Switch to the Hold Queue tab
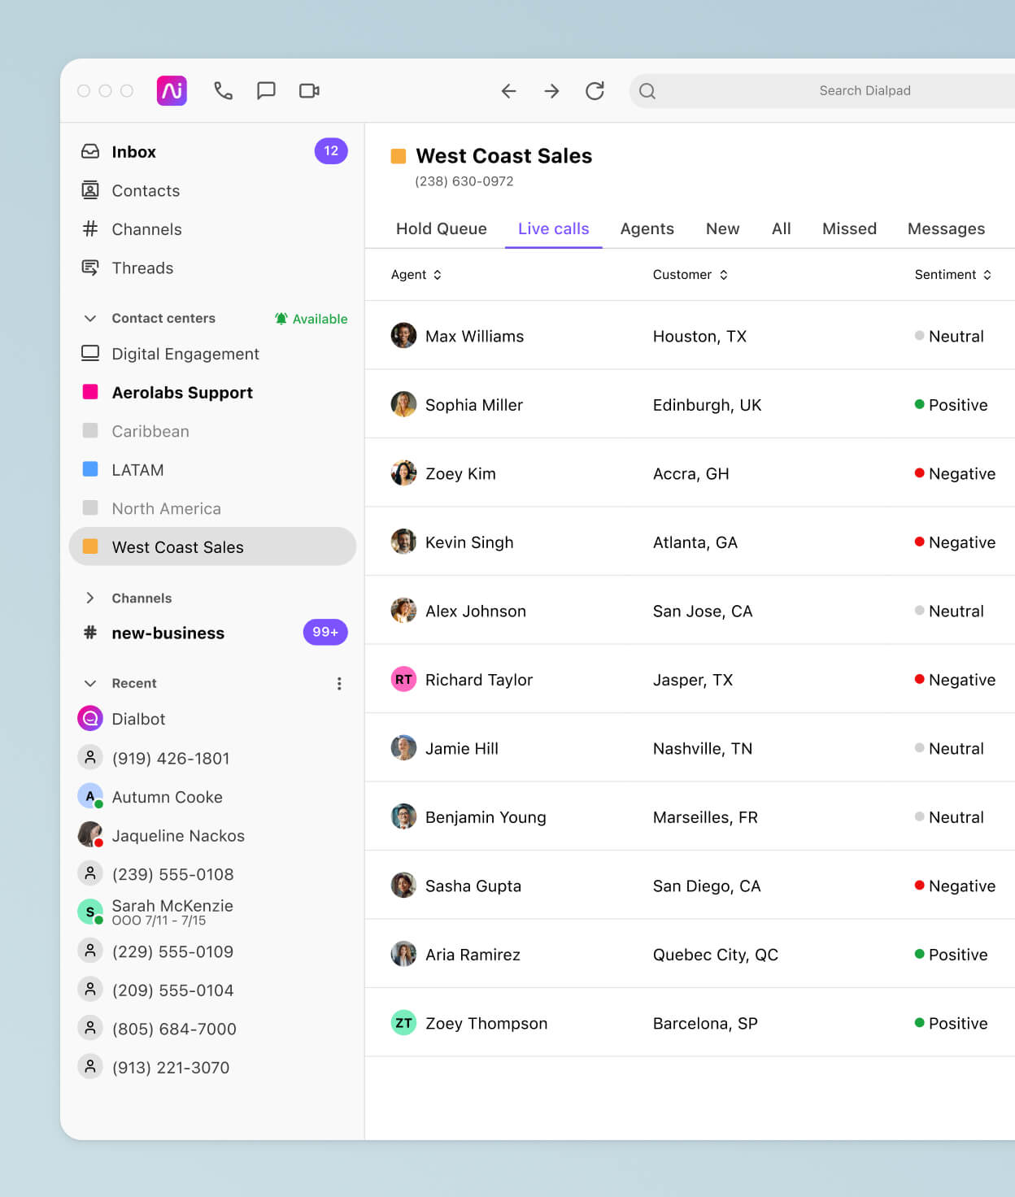The height and width of the screenshot is (1197, 1015). pyautogui.click(x=441, y=229)
